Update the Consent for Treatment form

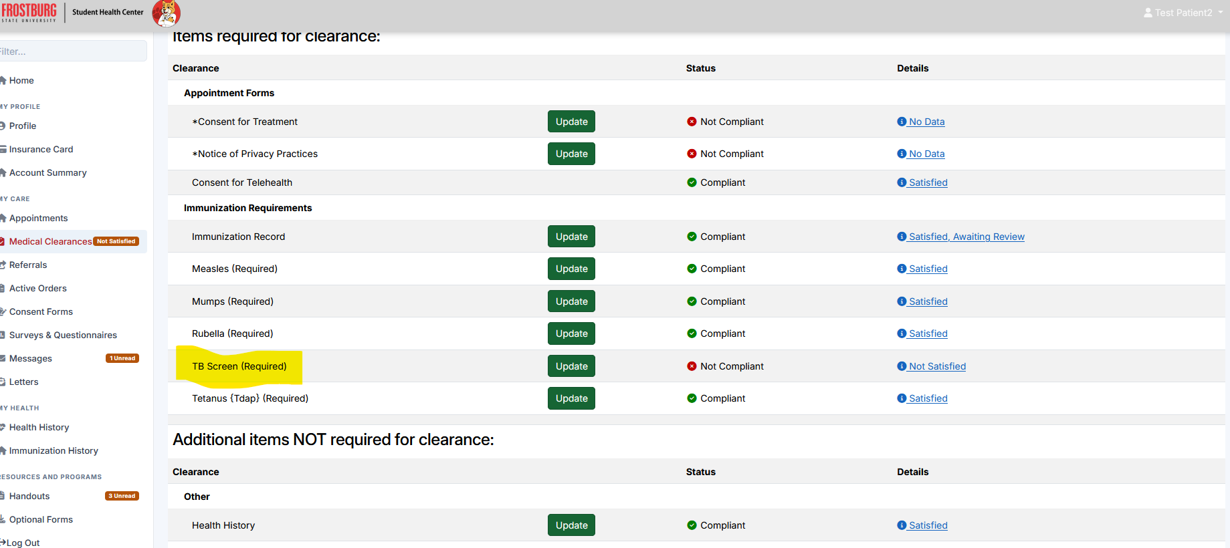click(x=571, y=122)
